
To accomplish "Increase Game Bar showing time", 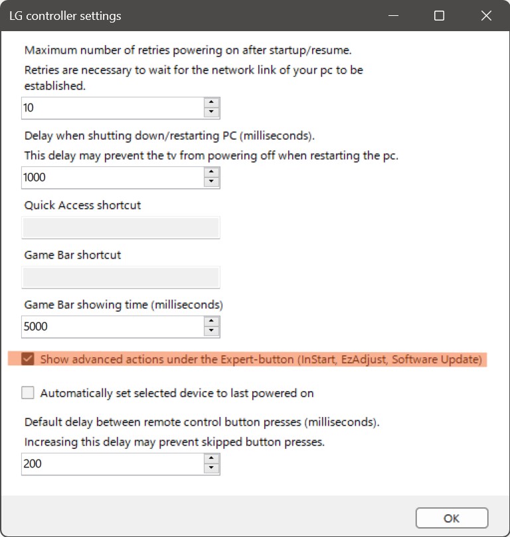I will (211, 321).
